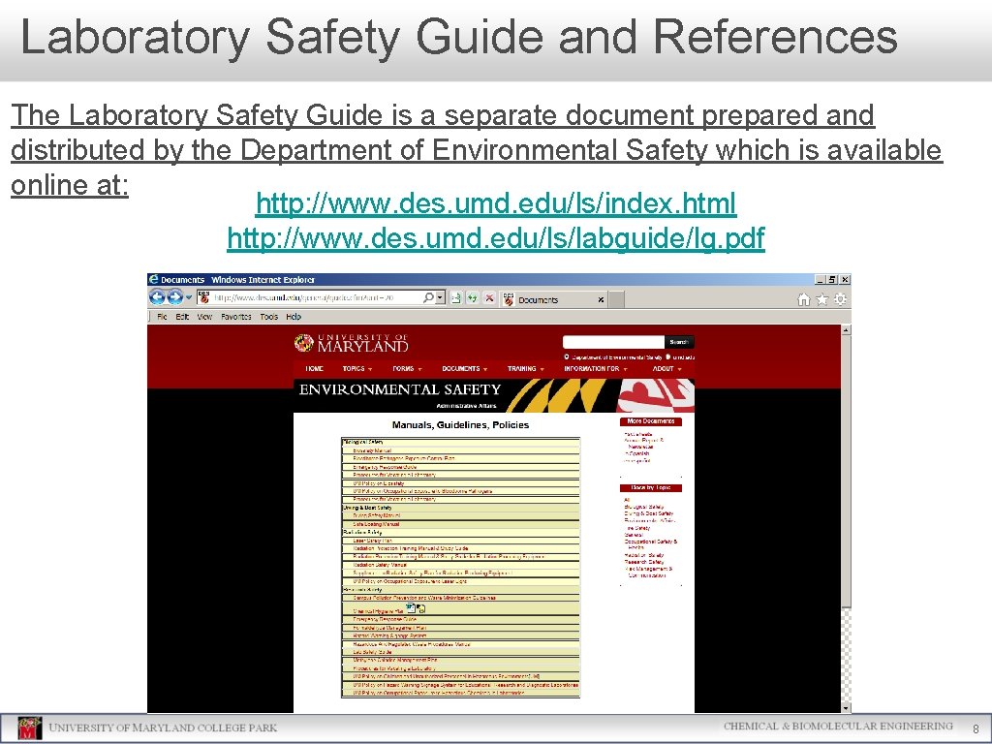Click the website Search button
Image resolution: width=992 pixels, height=744 pixels.
pos(677,341)
